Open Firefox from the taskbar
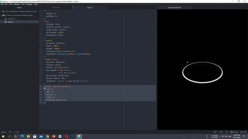 (53, 136)
